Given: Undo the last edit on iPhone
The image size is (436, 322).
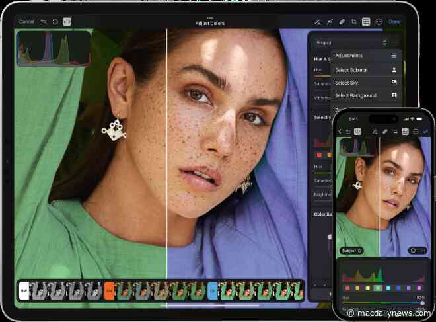Looking at the screenshot, I should point(348,132).
